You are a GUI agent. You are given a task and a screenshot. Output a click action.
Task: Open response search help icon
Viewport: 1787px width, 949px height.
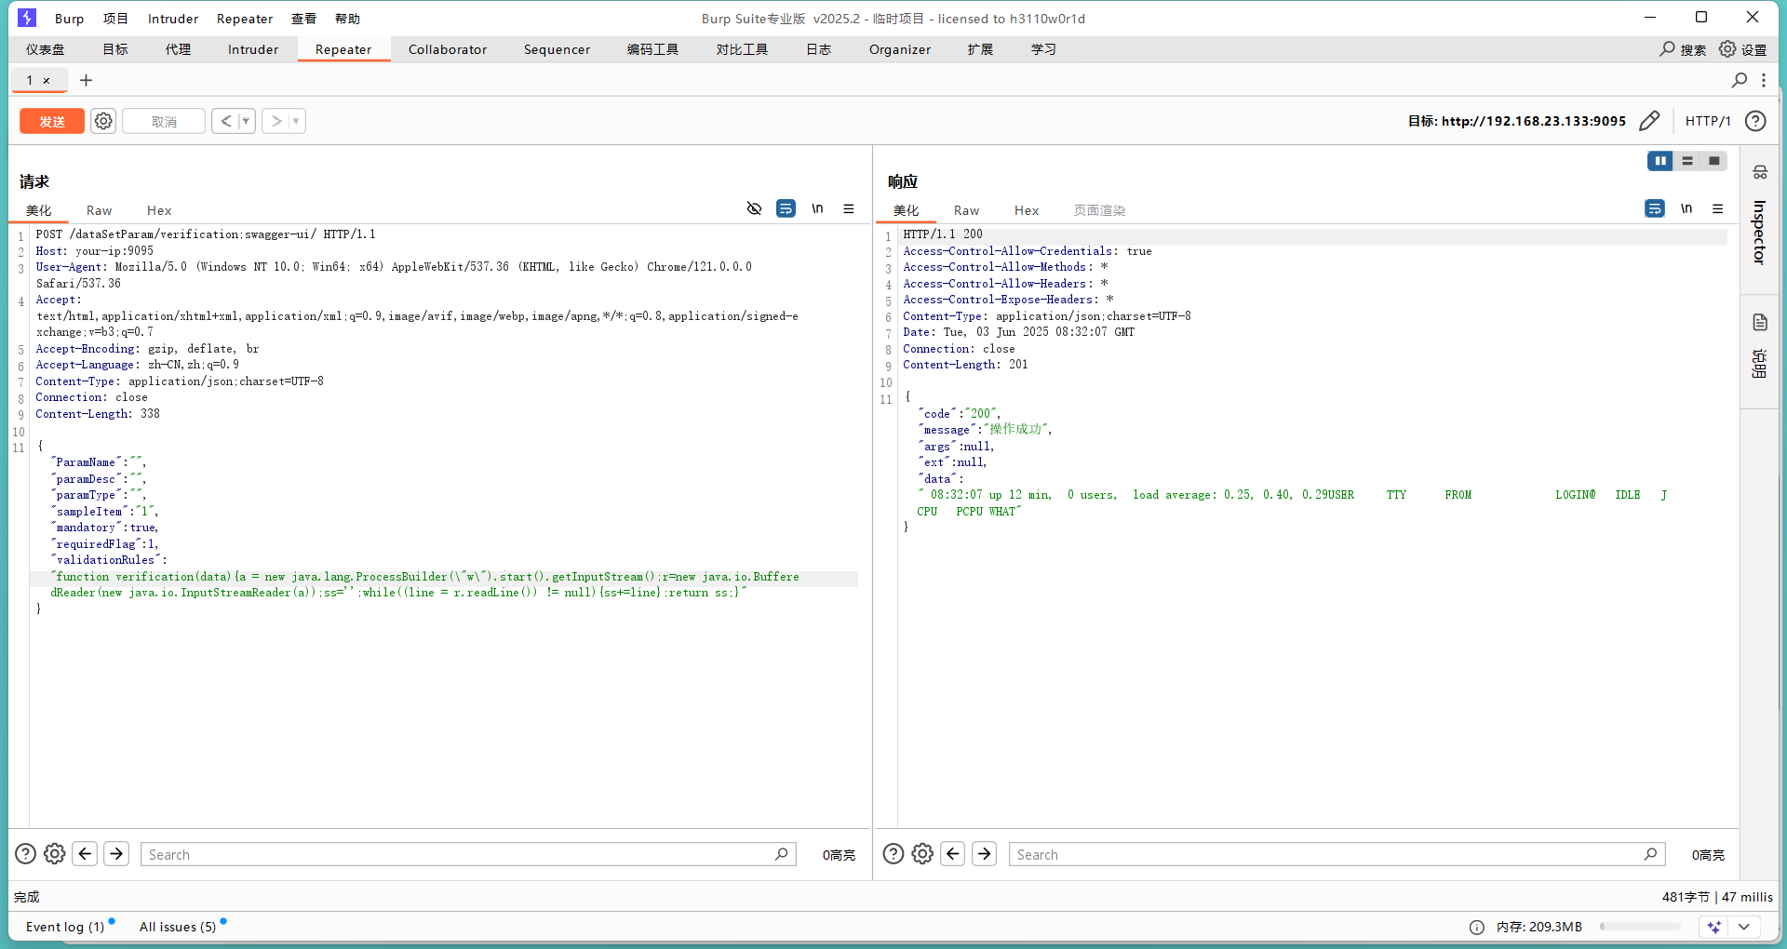893,853
